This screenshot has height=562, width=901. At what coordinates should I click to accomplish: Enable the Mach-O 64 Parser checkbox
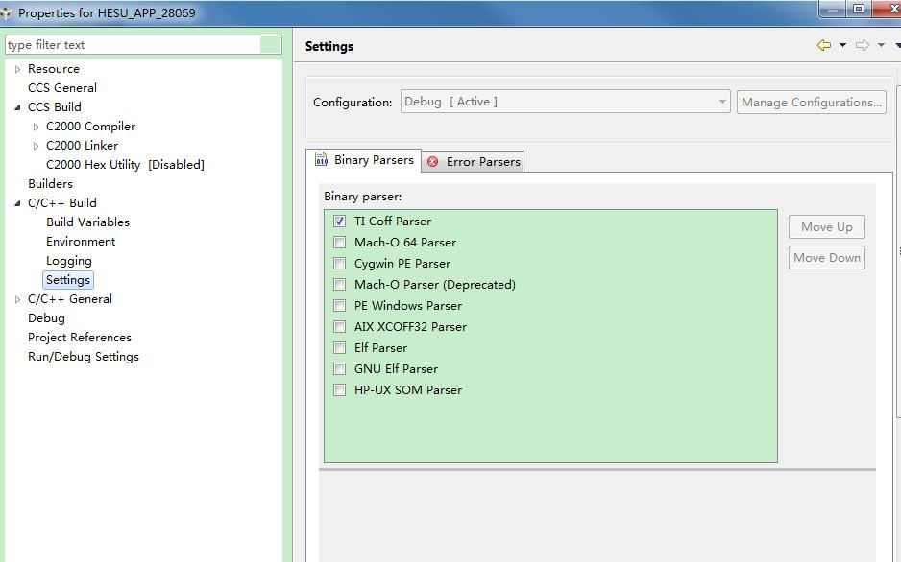340,242
